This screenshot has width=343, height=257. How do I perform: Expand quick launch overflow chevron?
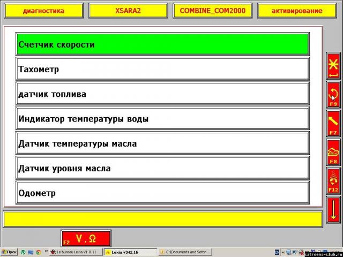pyautogui.click(x=47, y=251)
